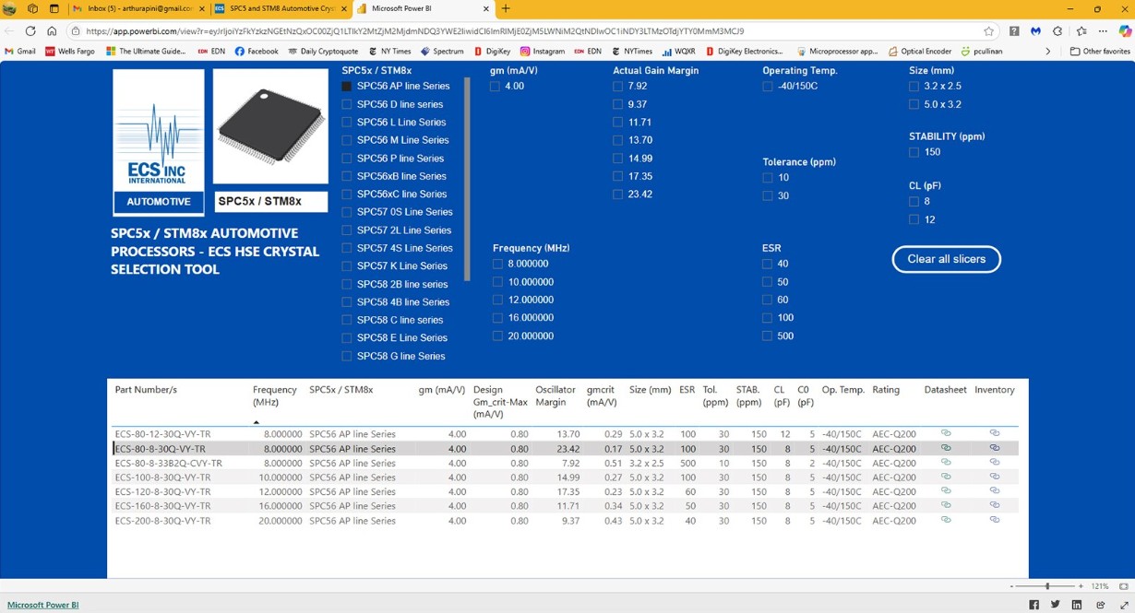
Task: Enter full screen mode with expand arrows
Action: [x=1124, y=605]
